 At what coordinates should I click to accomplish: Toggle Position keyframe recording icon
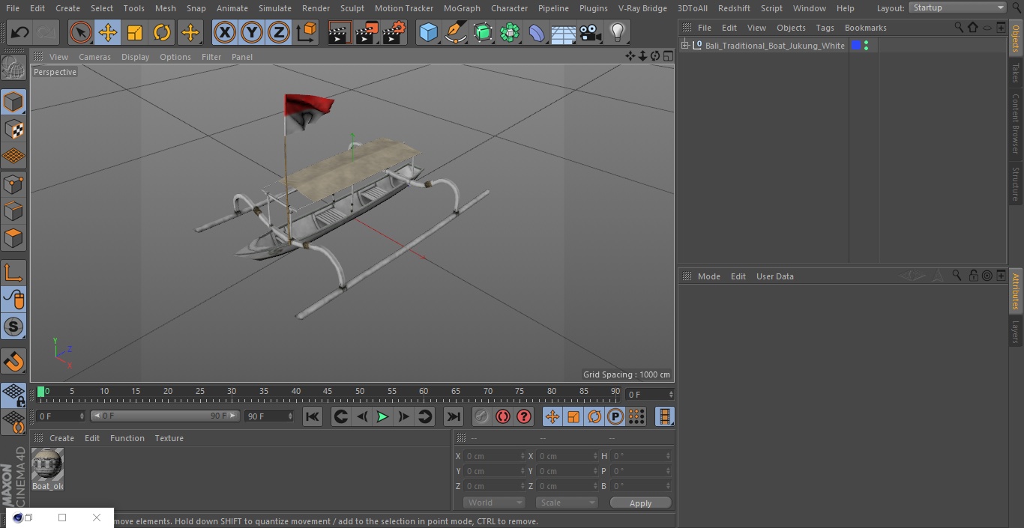[x=552, y=416]
